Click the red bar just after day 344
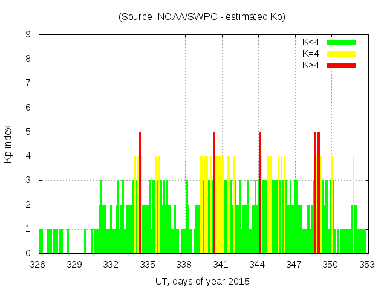387x290 pixels. 260,193
